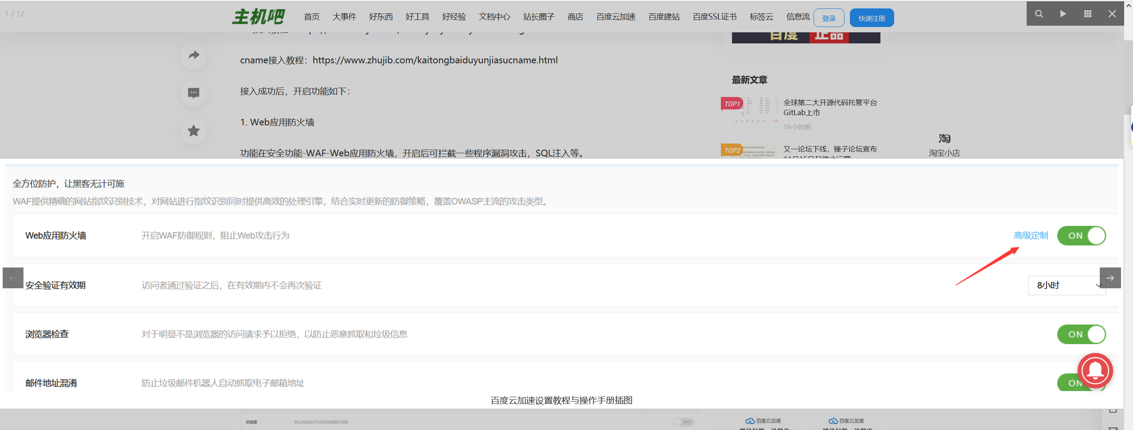Toggle the 防盗链 OFF switch
Image resolution: width=1133 pixels, height=430 pixels.
click(x=684, y=422)
